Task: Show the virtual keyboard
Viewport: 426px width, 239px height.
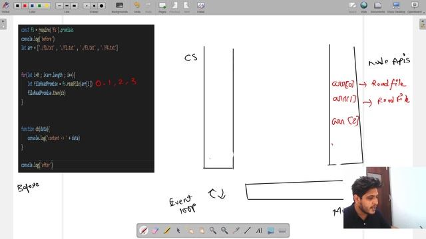Action: (282, 230)
